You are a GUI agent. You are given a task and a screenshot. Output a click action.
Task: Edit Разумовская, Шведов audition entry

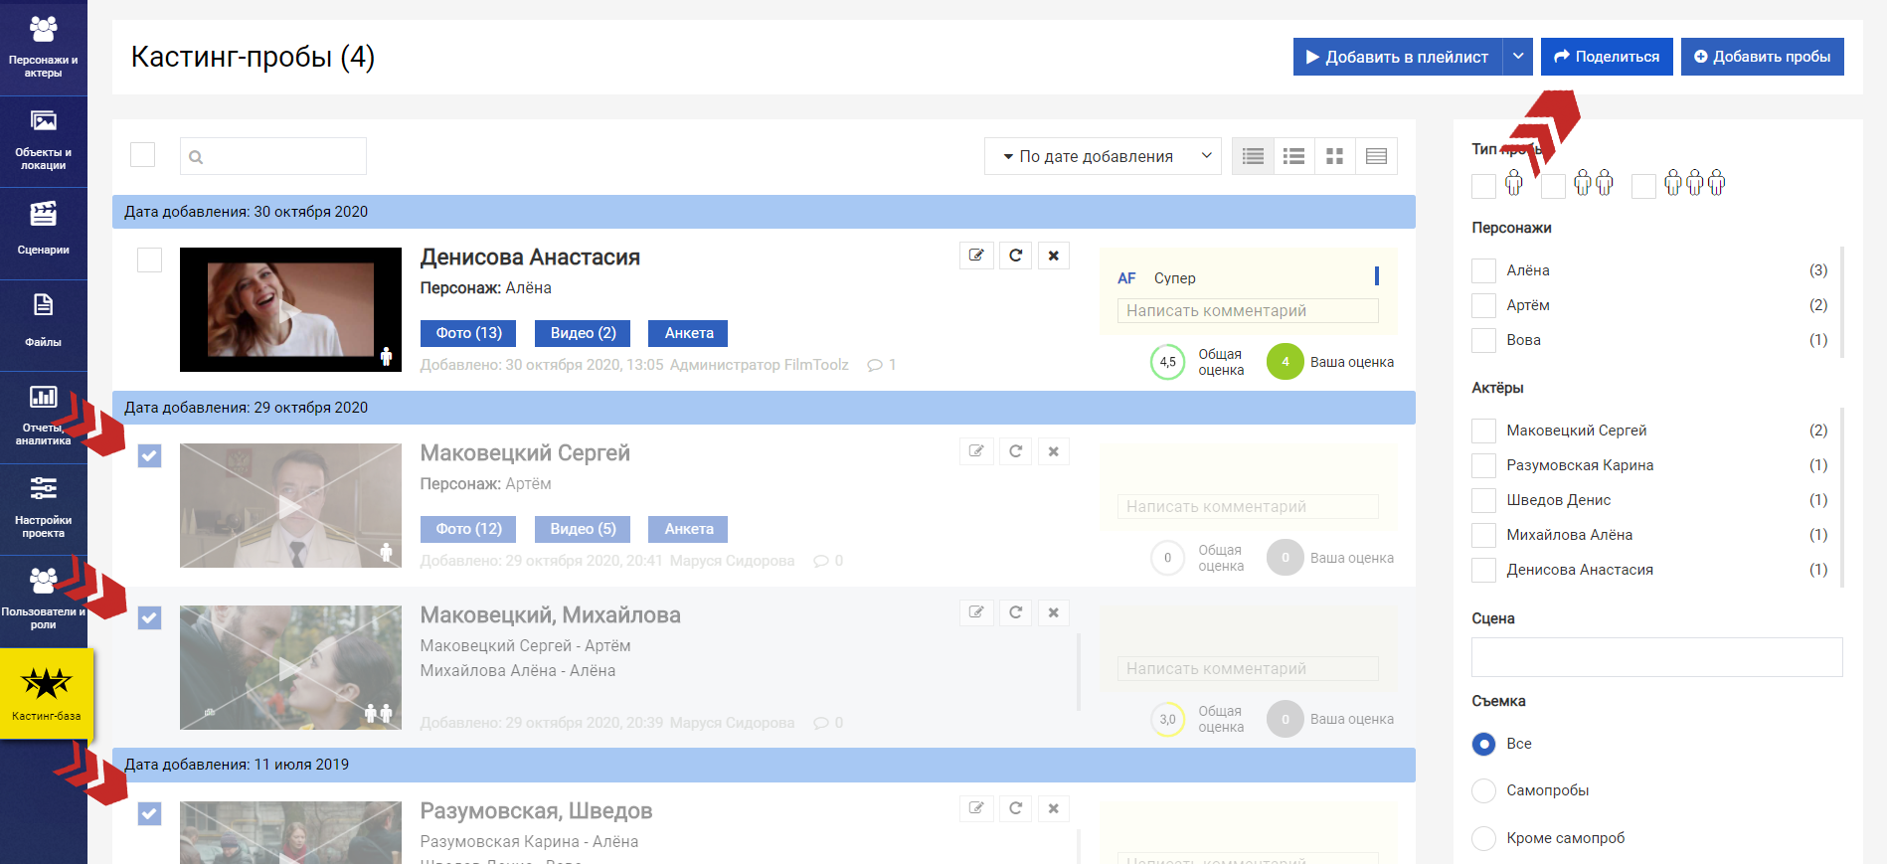(976, 808)
